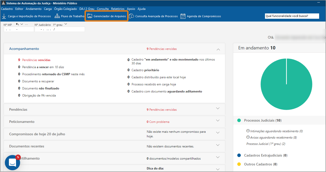The image size is (326, 172).
Task: Expand the Compartilhamento panel chevron
Action: (218, 157)
